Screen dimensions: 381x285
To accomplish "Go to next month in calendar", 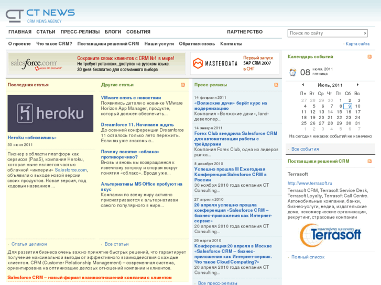I will pyautogui.click(x=357, y=85).
